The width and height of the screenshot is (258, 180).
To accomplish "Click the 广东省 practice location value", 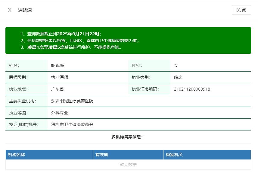I will (x=58, y=89).
